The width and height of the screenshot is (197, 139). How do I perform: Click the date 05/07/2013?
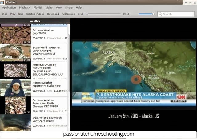(39, 38)
